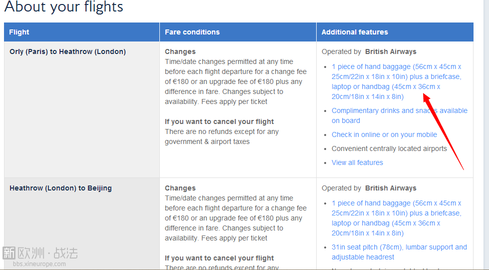This screenshot has width=489, height=270.
Task: Click Operated by British Airways in first row
Action: (369, 51)
